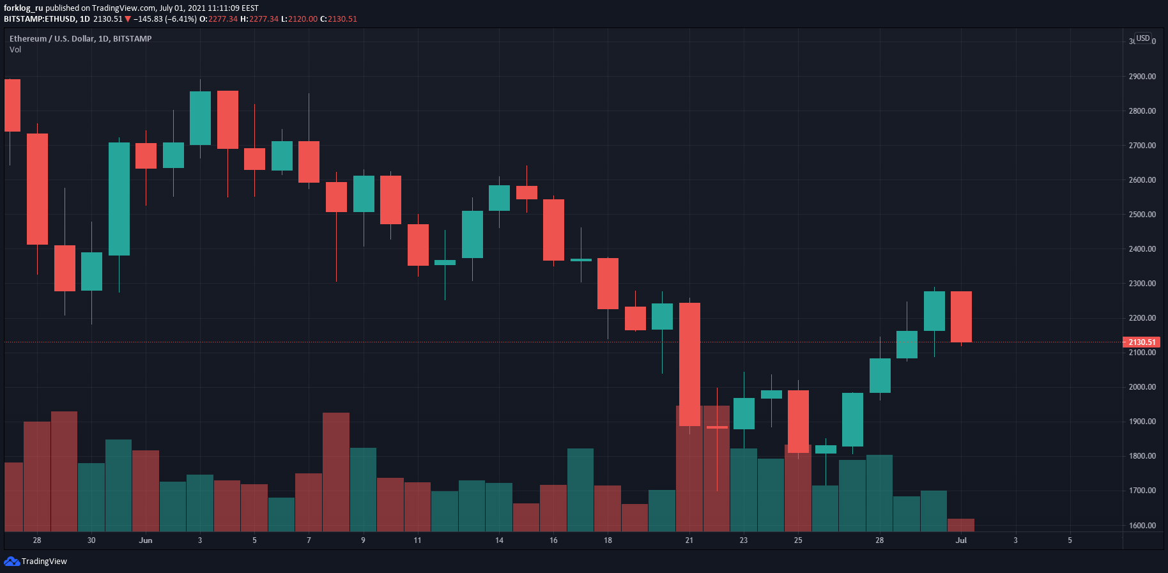This screenshot has height=573, width=1168.
Task: Click the tall green candle before Jun
Action: click(119, 199)
